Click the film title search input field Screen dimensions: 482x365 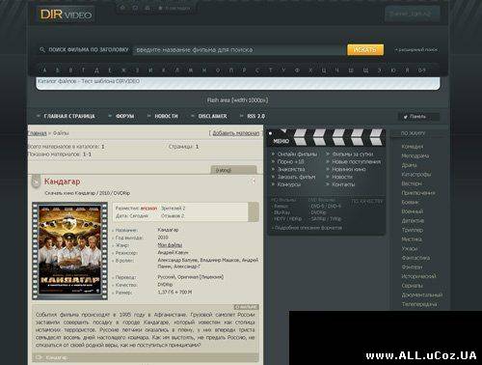pyautogui.click(x=238, y=50)
